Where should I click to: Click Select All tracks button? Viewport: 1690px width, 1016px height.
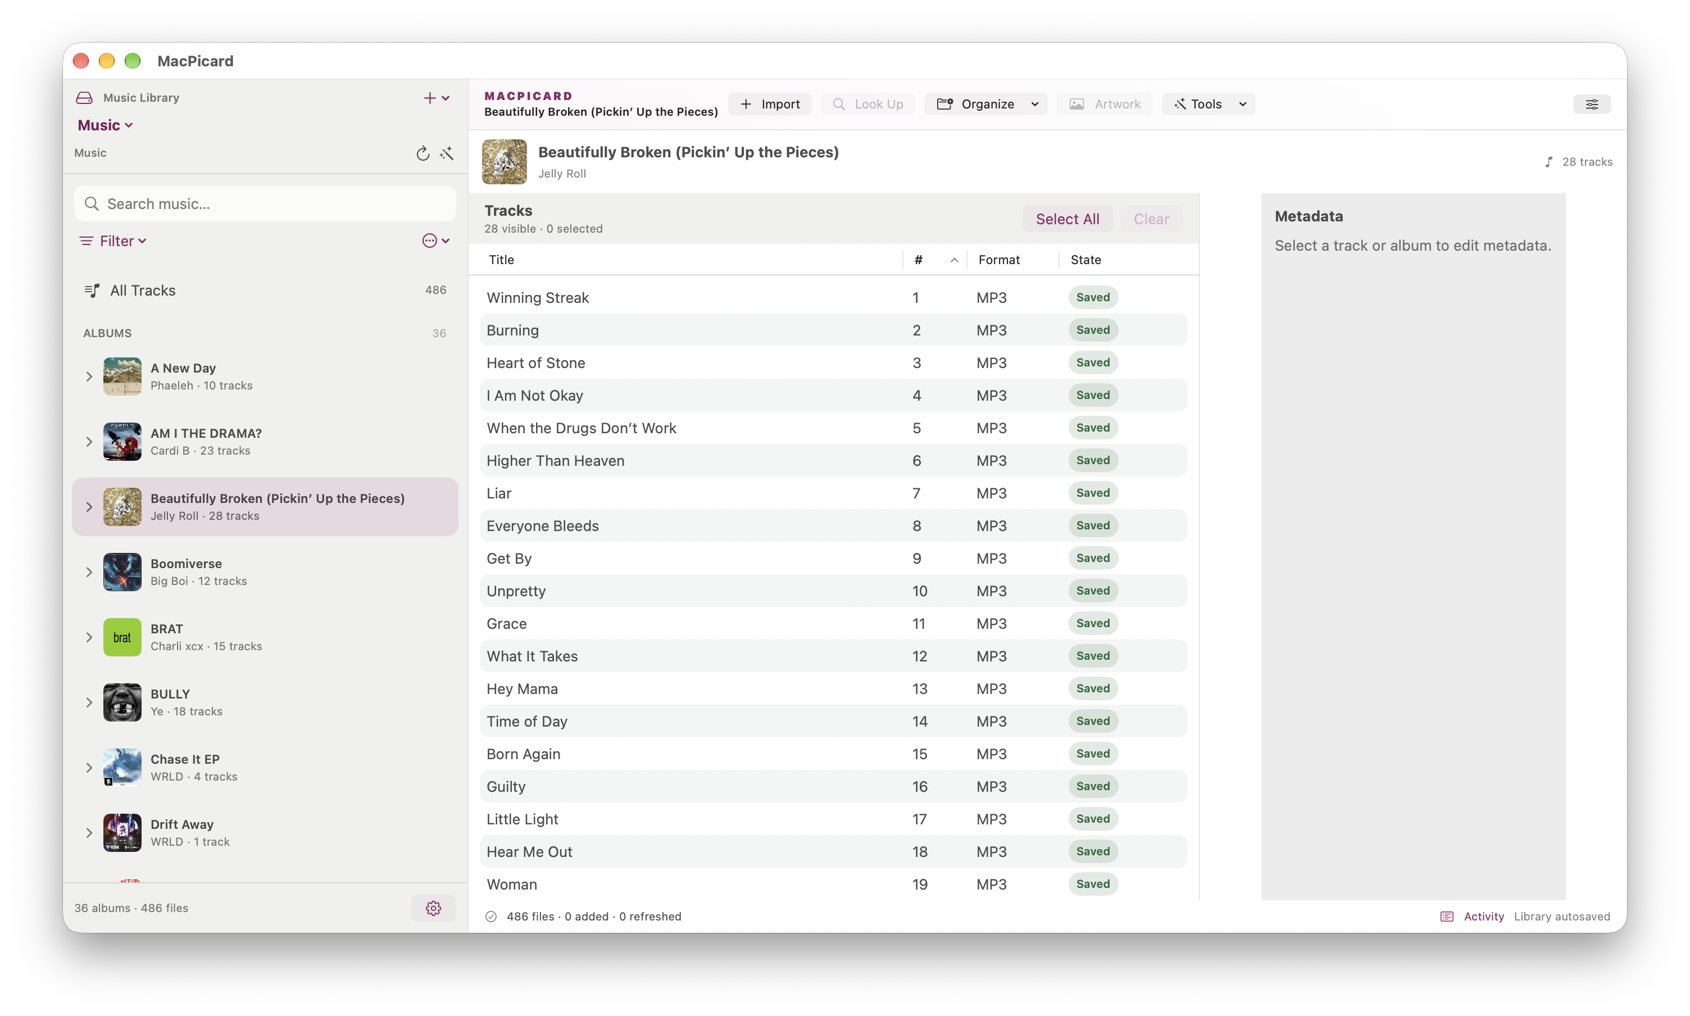(x=1067, y=219)
